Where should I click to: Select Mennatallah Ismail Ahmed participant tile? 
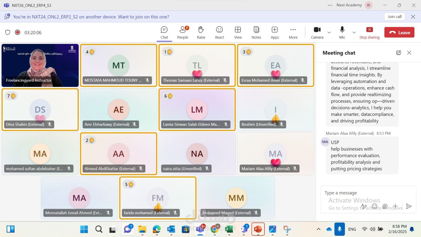click(79, 198)
